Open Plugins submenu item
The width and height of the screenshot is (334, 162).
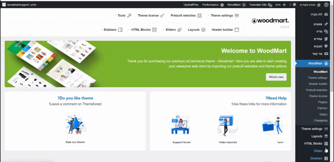(323, 102)
